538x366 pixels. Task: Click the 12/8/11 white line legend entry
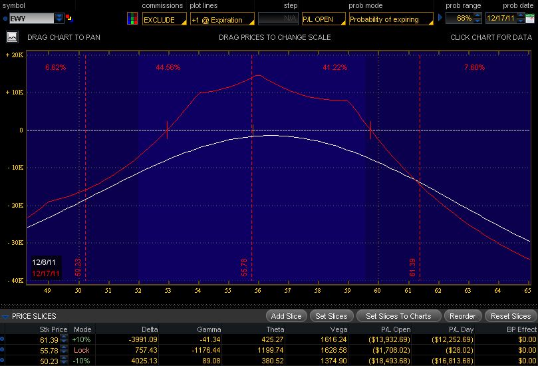point(44,262)
